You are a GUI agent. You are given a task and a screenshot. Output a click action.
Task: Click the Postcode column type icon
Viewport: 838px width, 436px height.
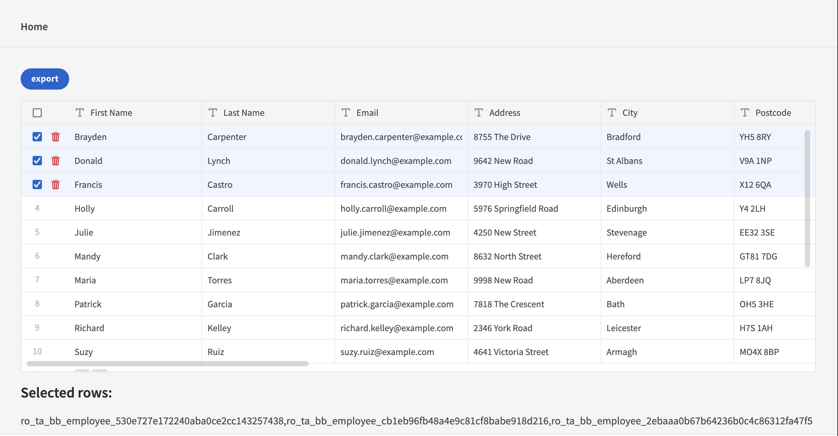tap(745, 112)
